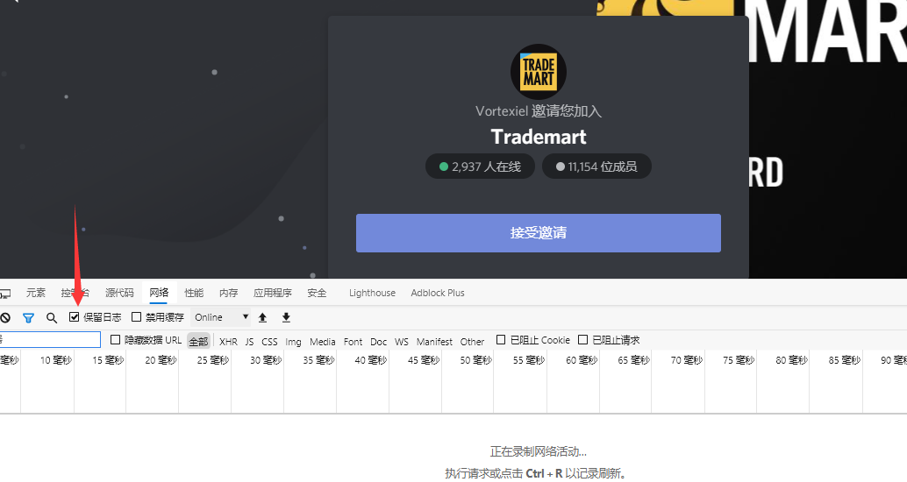Viewport: 907px width, 482px height.
Task: Select the 全部 request type filter
Action: (x=198, y=342)
